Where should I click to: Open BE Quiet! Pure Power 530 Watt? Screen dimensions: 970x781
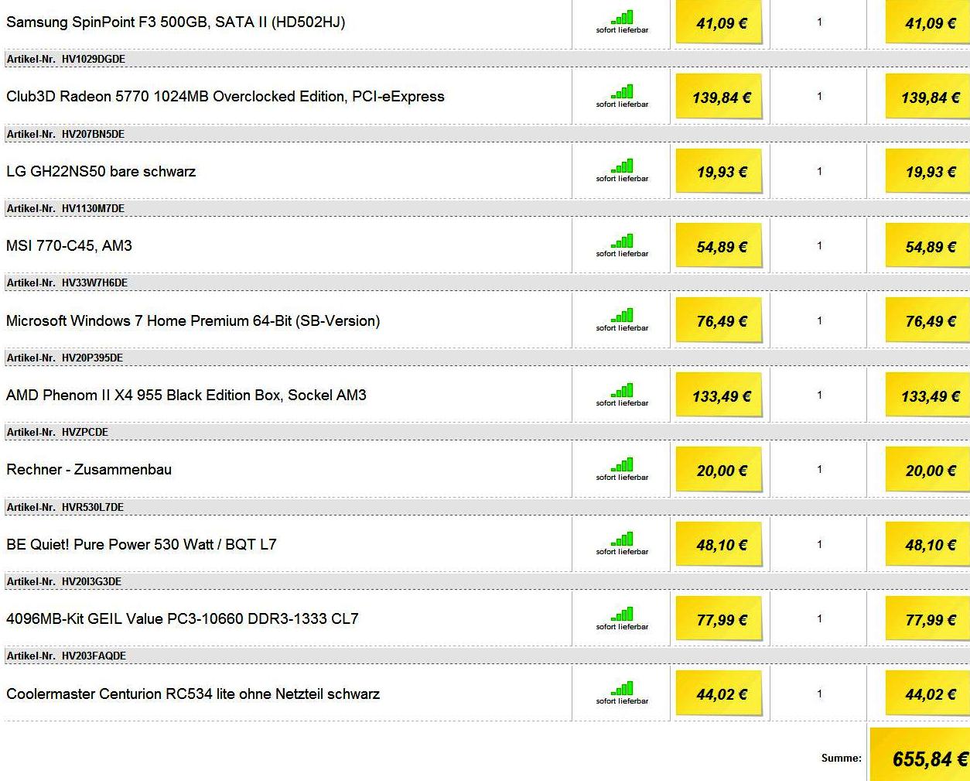(141, 544)
